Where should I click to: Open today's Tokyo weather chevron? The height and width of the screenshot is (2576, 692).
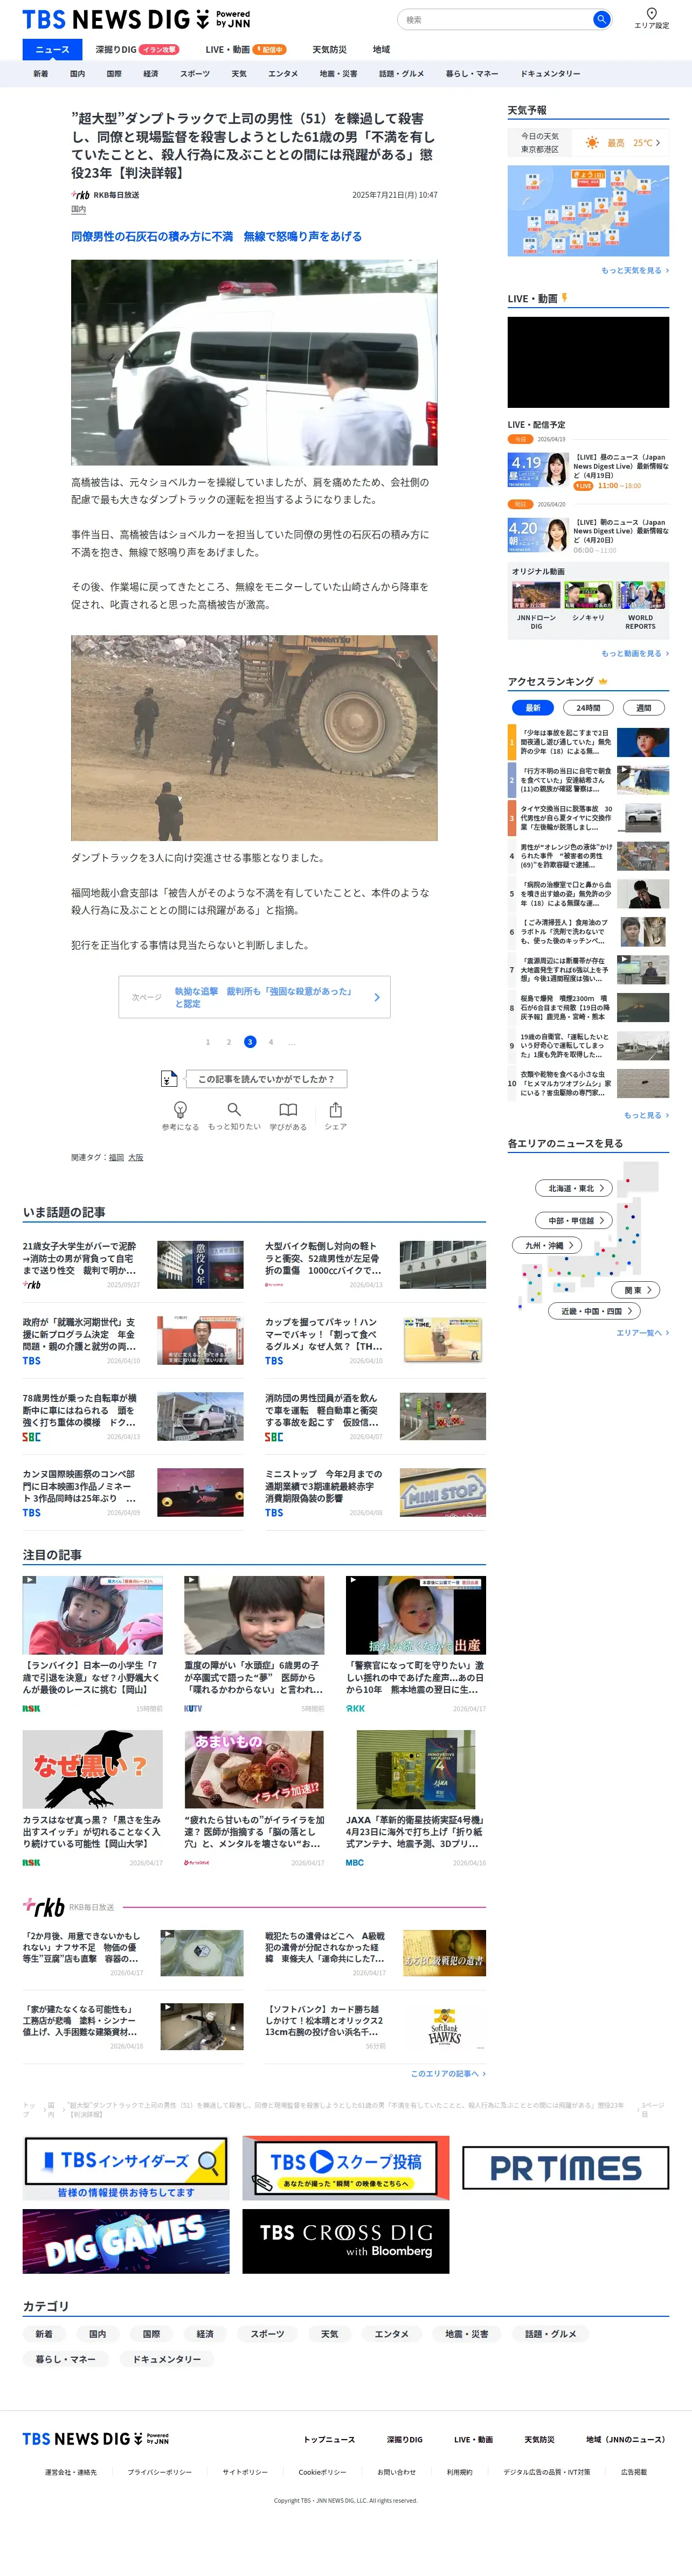657,143
